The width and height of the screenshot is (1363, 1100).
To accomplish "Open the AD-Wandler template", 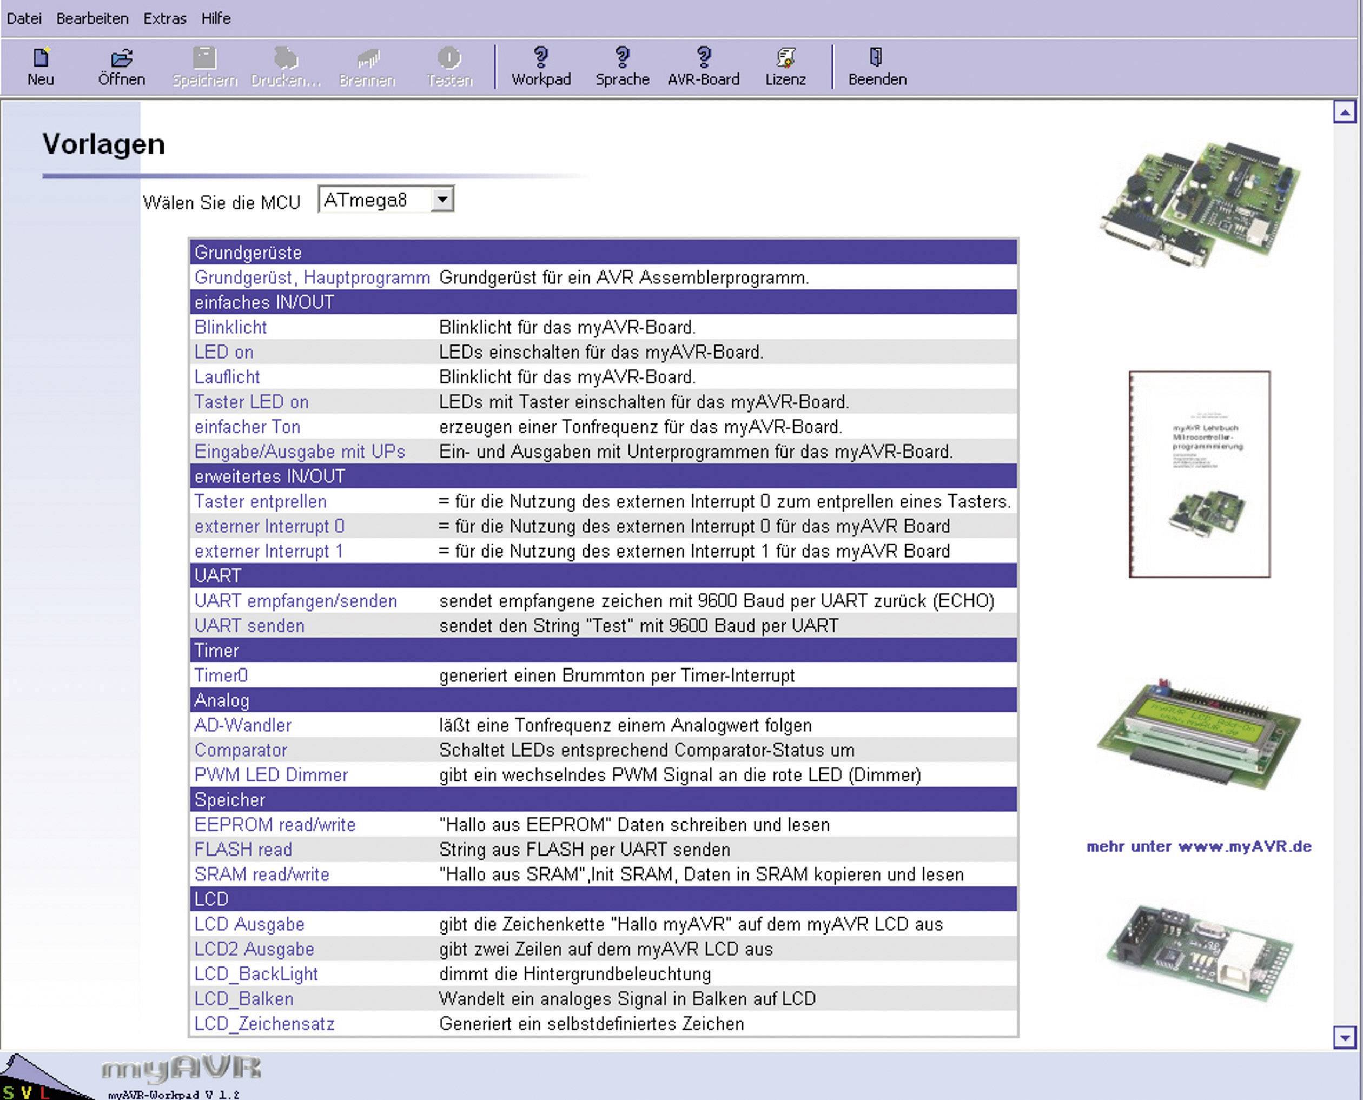I will [243, 725].
